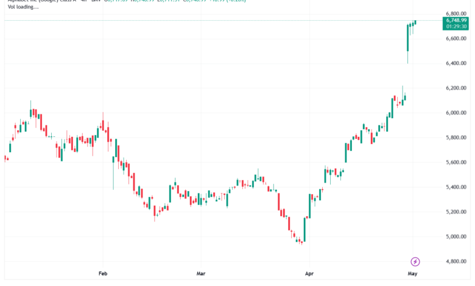The height and width of the screenshot is (286, 475).
Task: Click the purple lightning events icon
Action: (415, 262)
